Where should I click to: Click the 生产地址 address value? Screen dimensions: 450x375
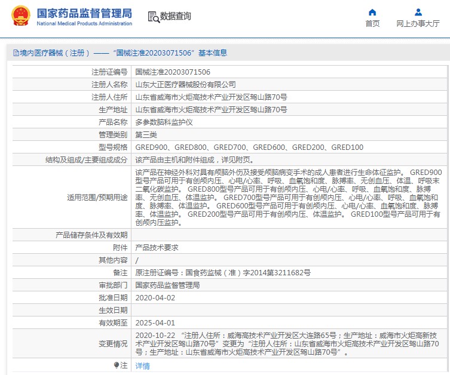(211, 110)
